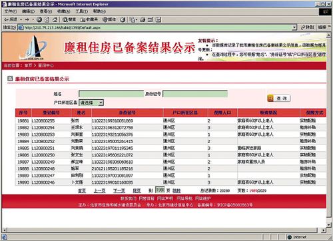Click the vertical scrollbar up arrow
Image resolution: width=333 pixels, height=241 pixels.
tap(329, 35)
